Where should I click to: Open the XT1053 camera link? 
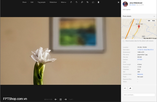pyautogui.click(x=140, y=59)
